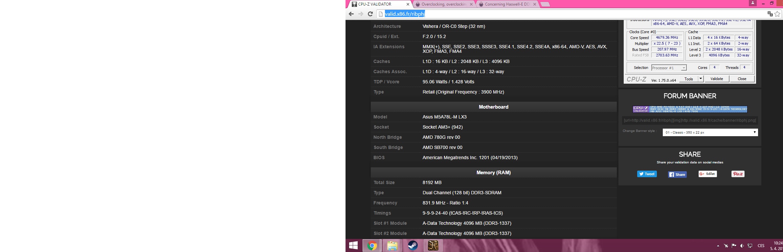Click the AMD 780G rev 00 value
The width and height of the screenshot is (783, 252).
click(441, 137)
